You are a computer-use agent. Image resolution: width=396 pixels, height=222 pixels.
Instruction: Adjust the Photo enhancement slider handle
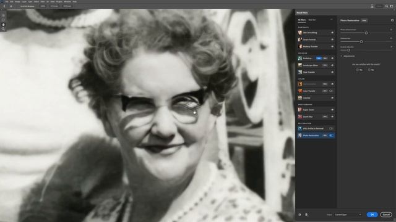366,33
